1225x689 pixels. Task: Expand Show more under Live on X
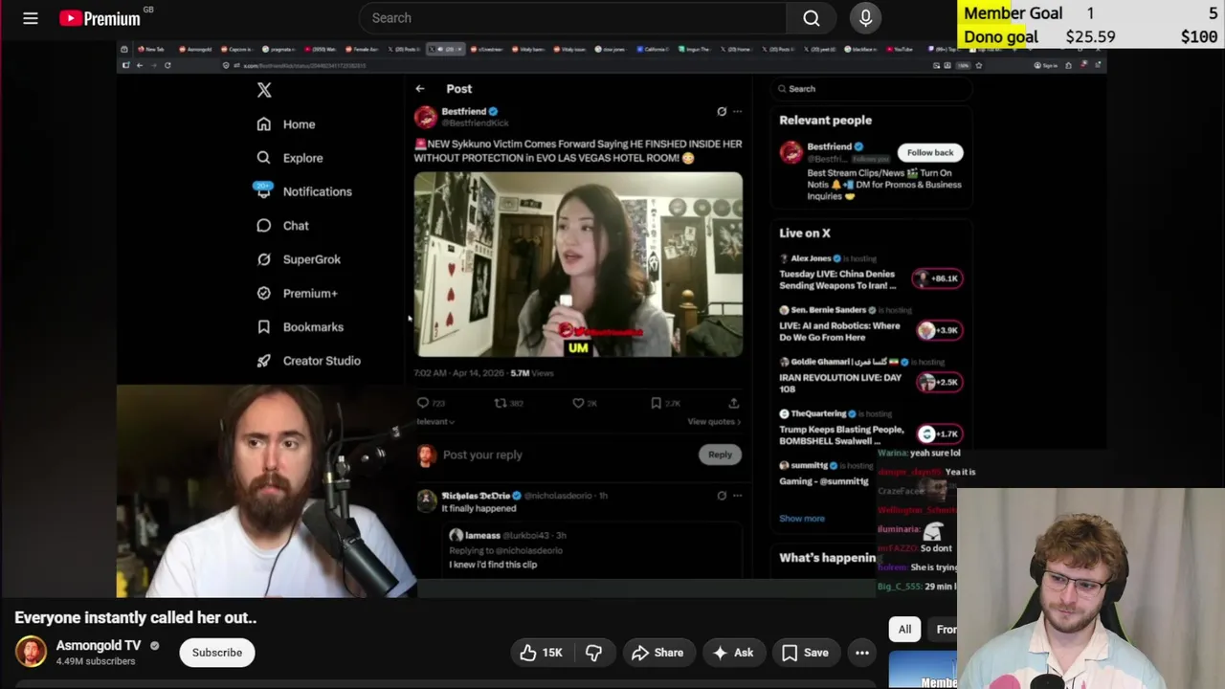(802, 519)
